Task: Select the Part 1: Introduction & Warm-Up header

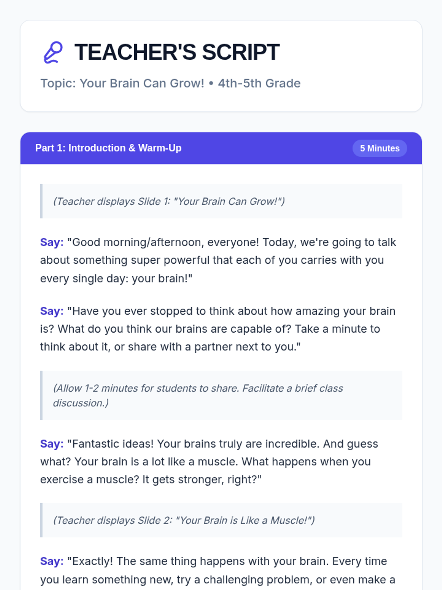Action: coord(108,148)
